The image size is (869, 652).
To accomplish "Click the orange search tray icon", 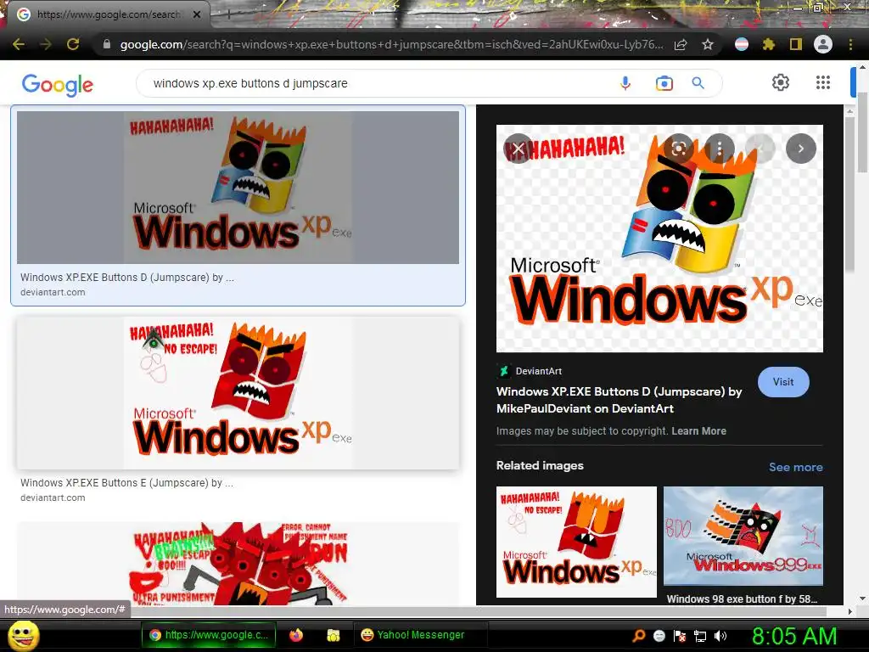I will [639, 636].
